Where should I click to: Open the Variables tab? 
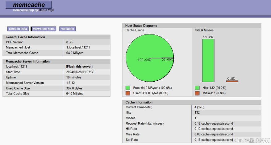pos(67,29)
